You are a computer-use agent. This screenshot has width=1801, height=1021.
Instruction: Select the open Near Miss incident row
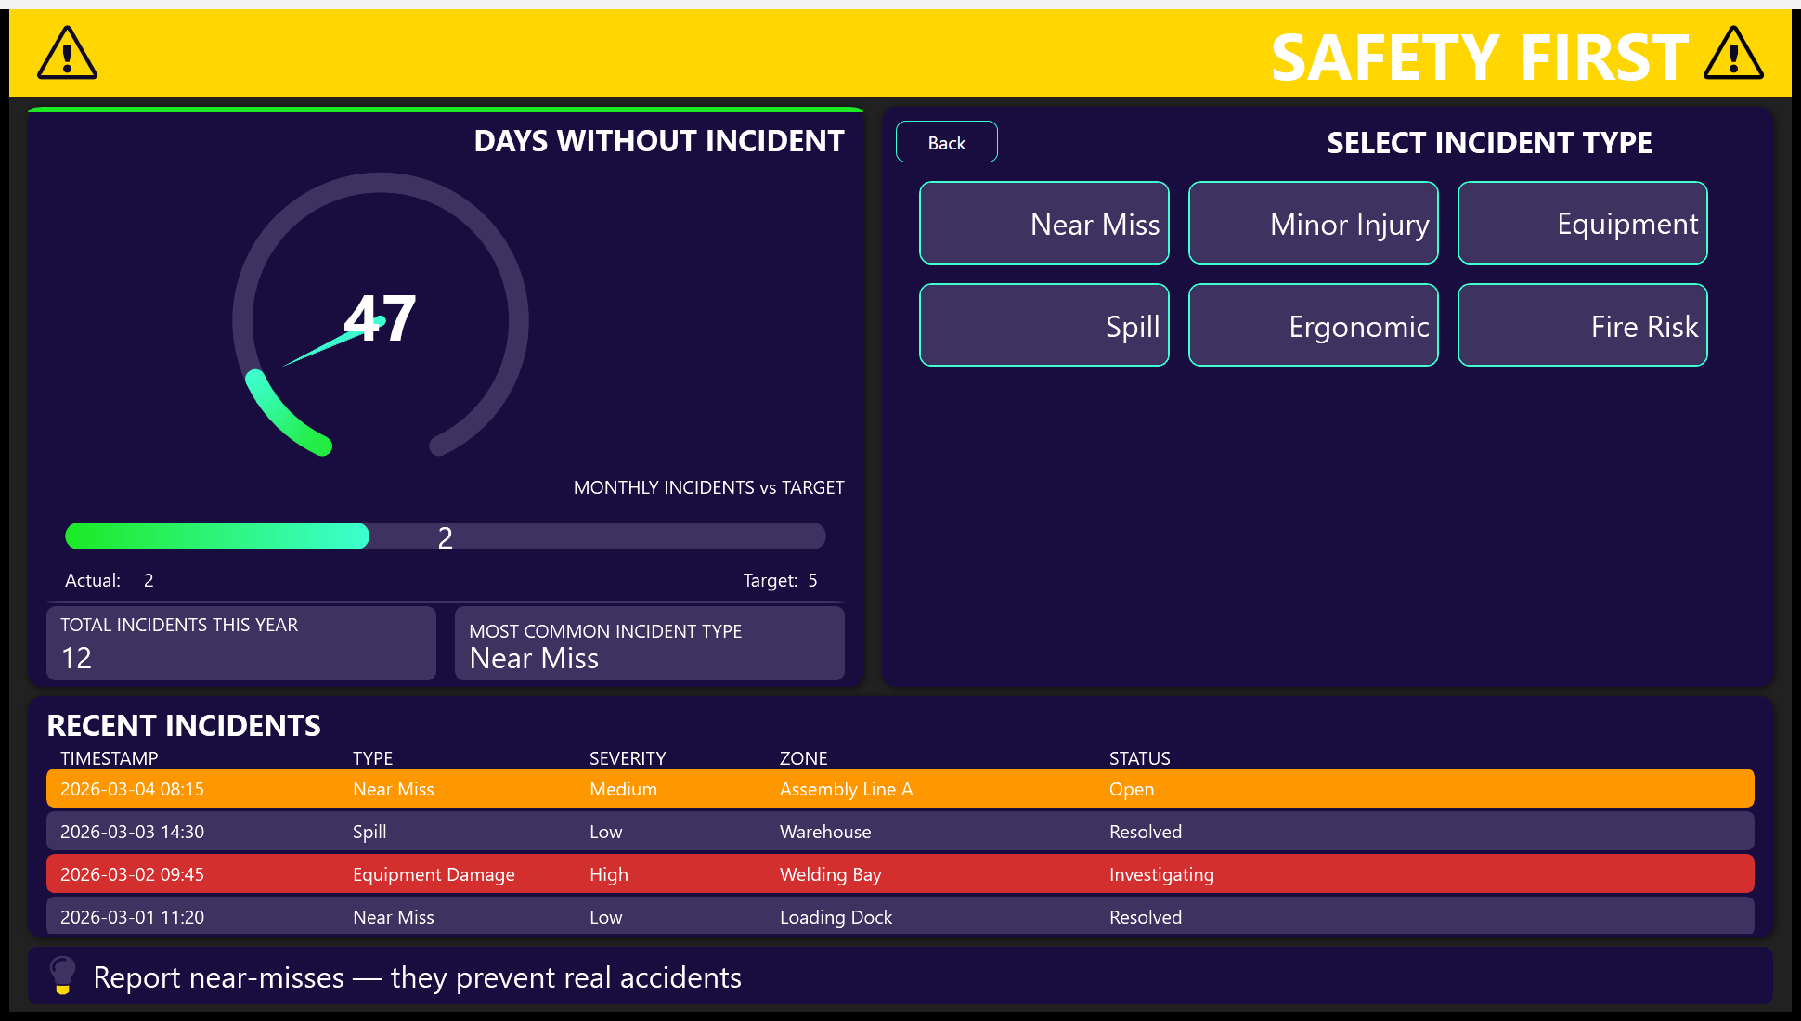pos(899,788)
